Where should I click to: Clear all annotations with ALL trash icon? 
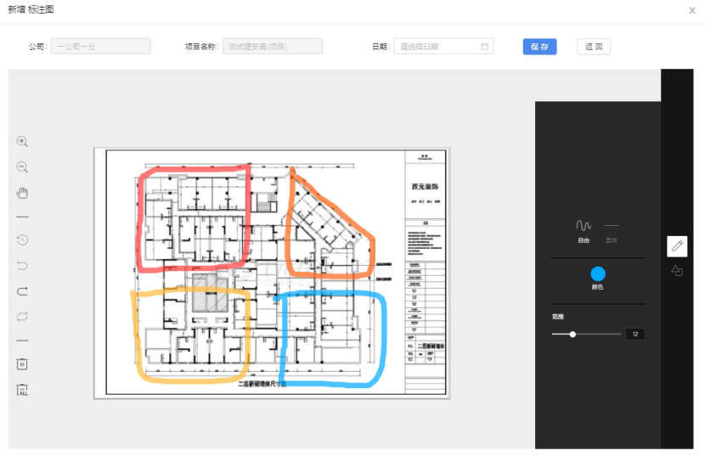pyautogui.click(x=23, y=390)
